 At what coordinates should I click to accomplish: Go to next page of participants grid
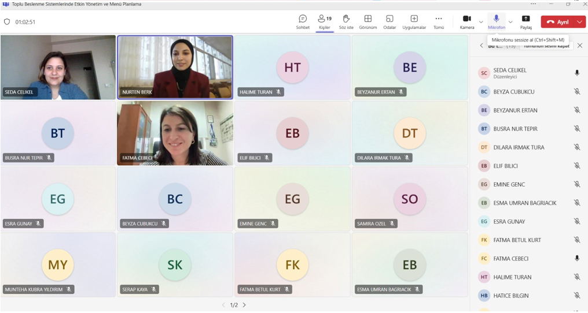click(244, 305)
